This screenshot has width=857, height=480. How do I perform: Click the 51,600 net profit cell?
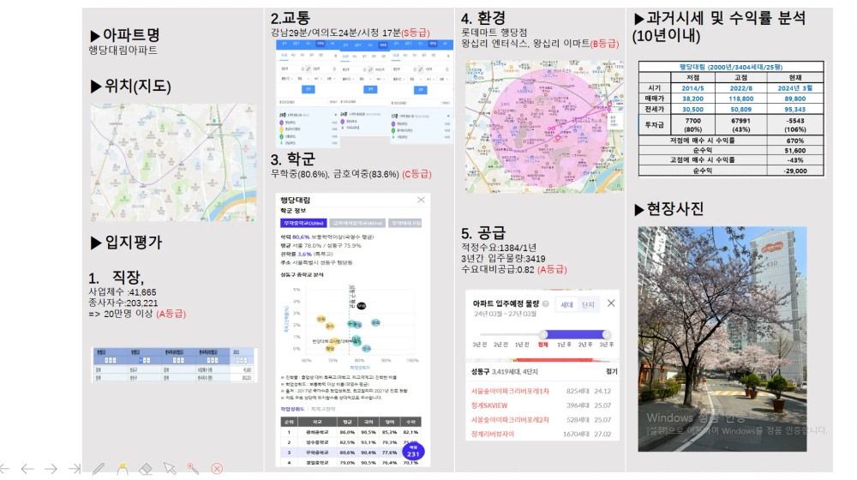[x=794, y=150]
